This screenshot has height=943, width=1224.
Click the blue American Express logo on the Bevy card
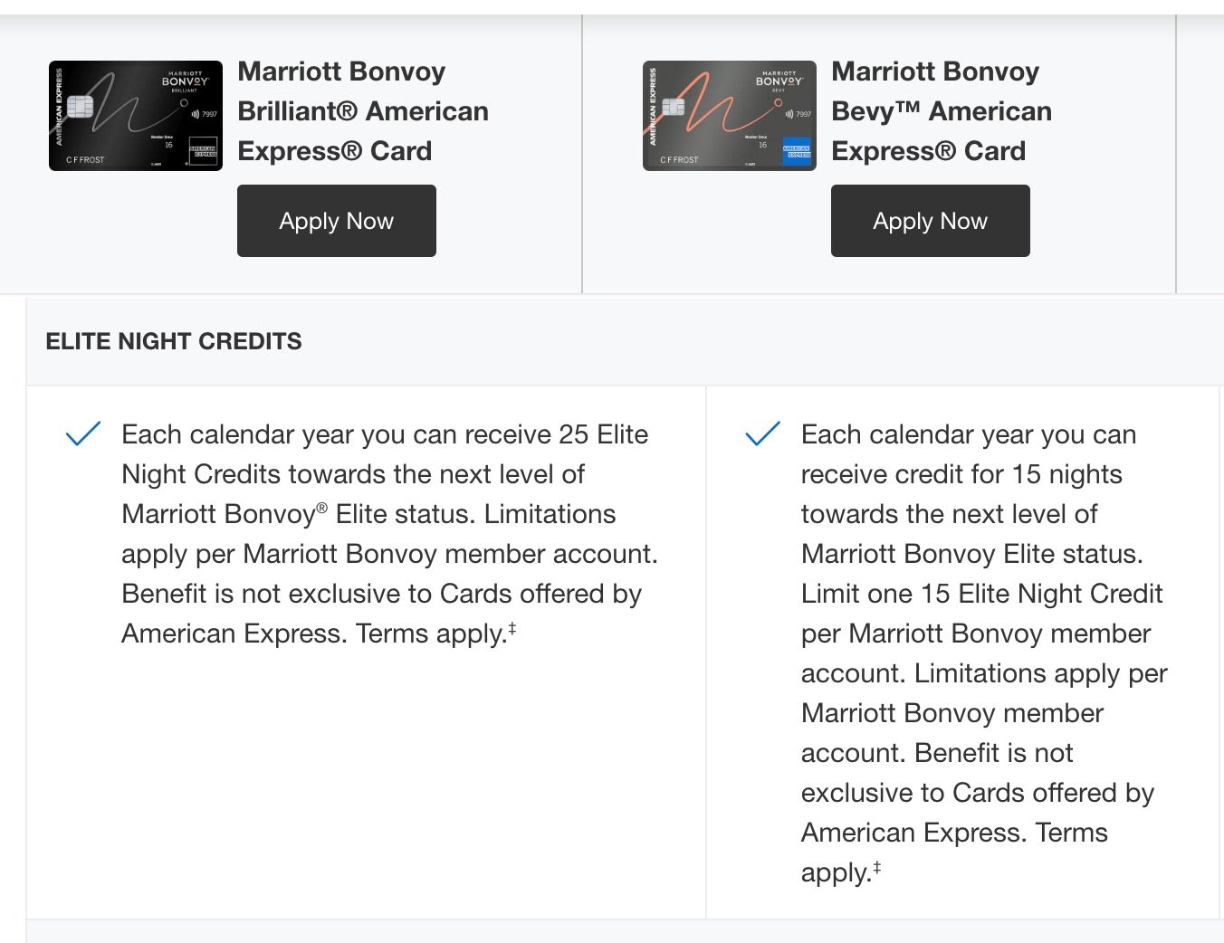coord(798,150)
